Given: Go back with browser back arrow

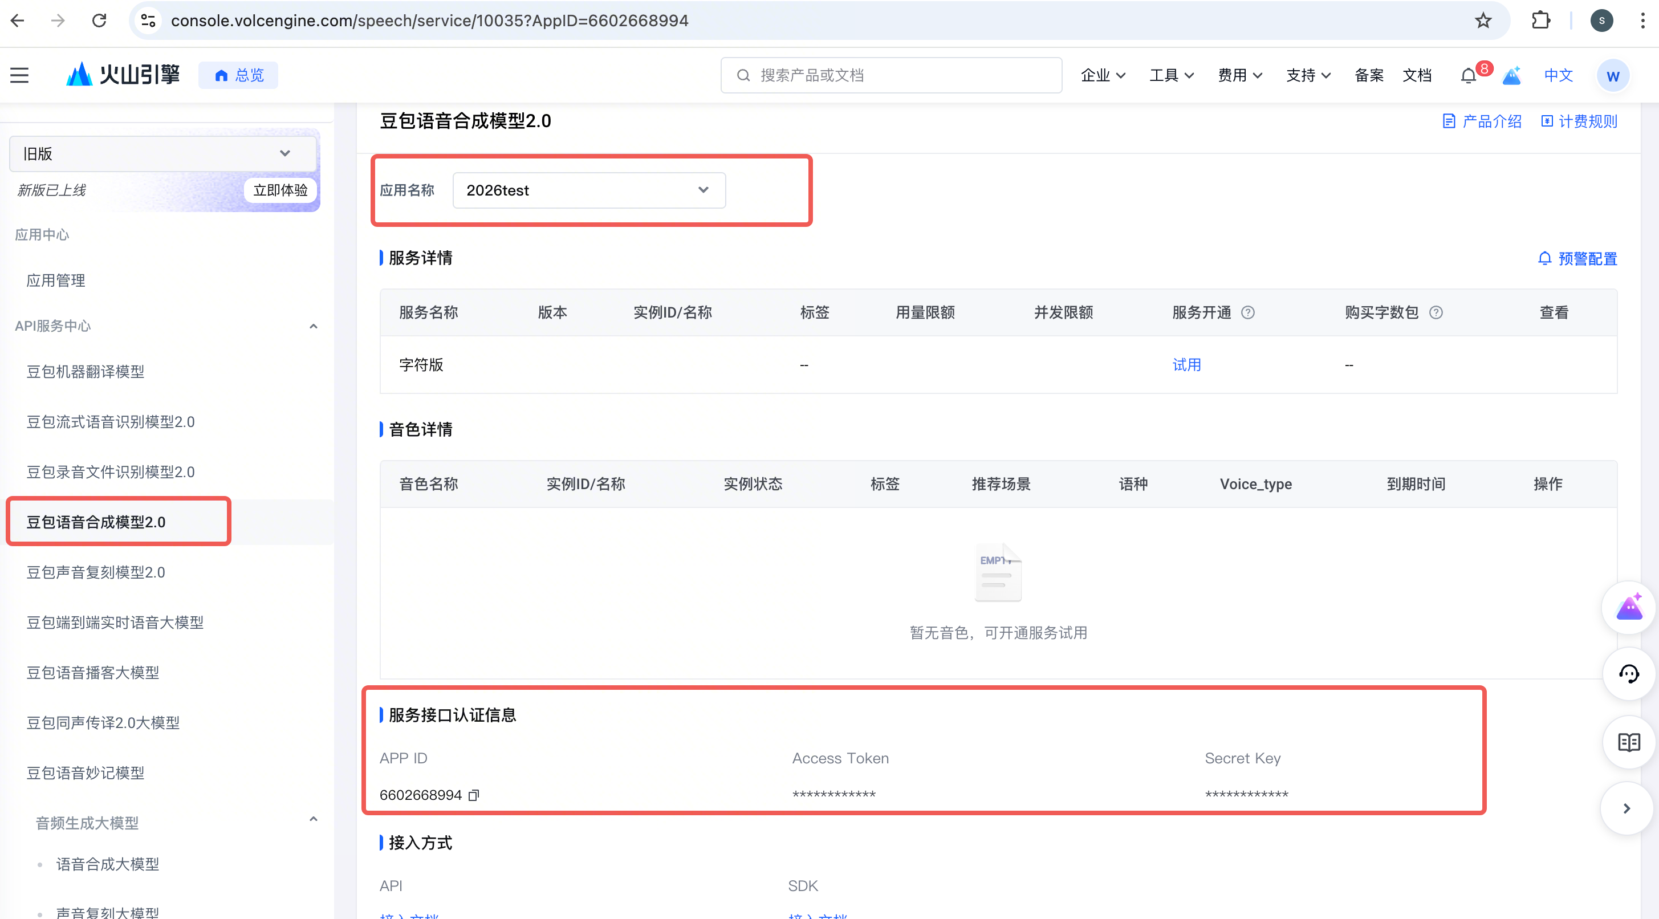Looking at the screenshot, I should click(18, 21).
